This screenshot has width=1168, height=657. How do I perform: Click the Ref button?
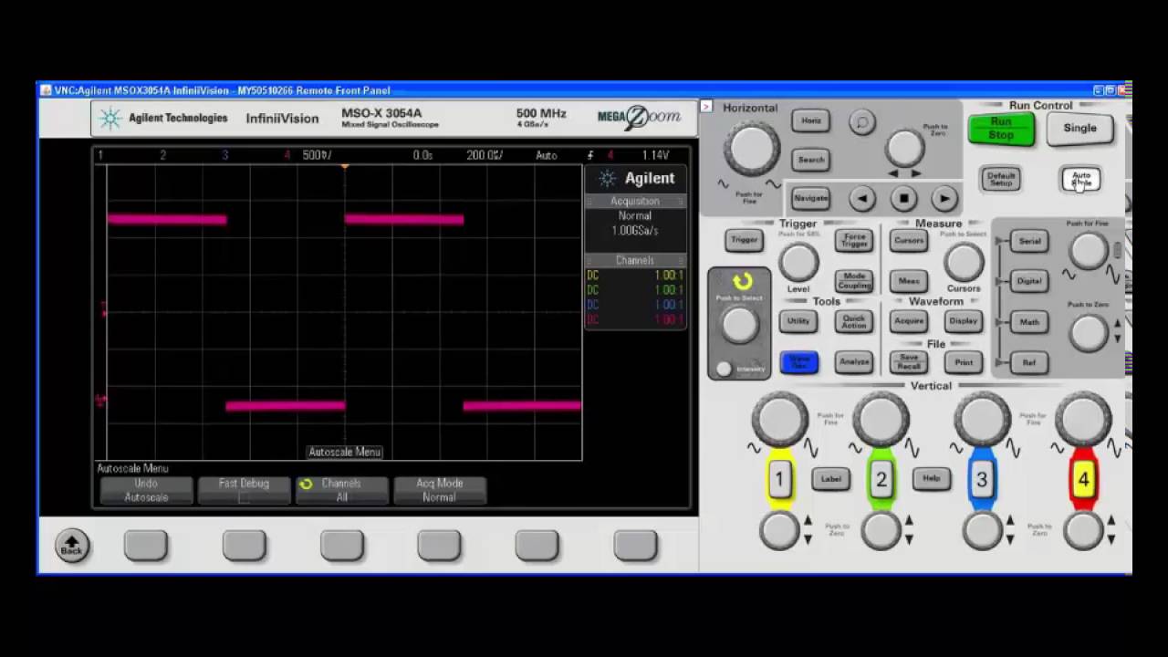click(x=1029, y=362)
